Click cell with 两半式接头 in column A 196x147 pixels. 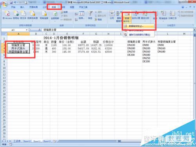(18, 49)
